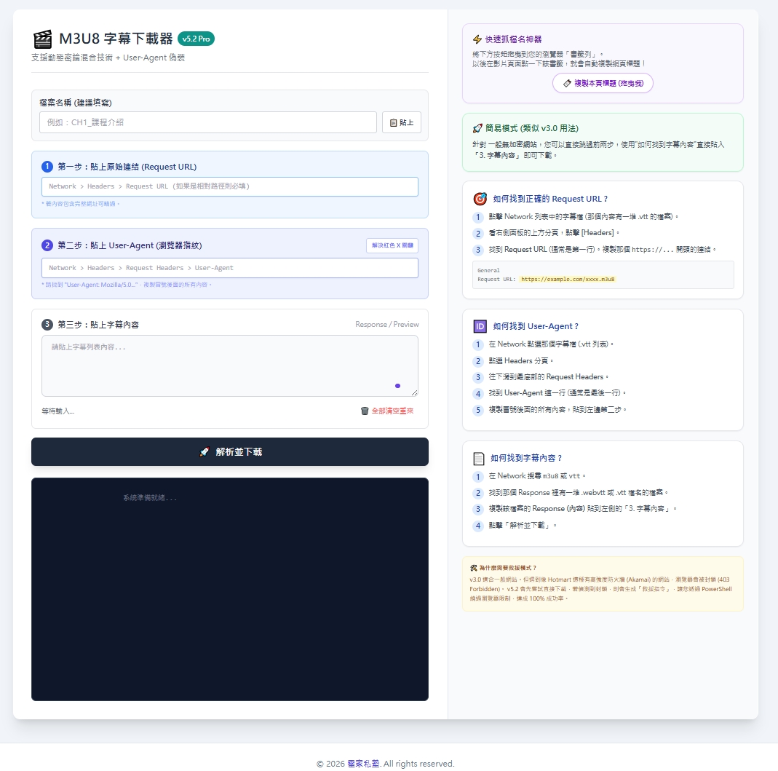This screenshot has height=771, width=778.
Task: Click the rocket icon beside 簡易模式
Action: click(477, 128)
